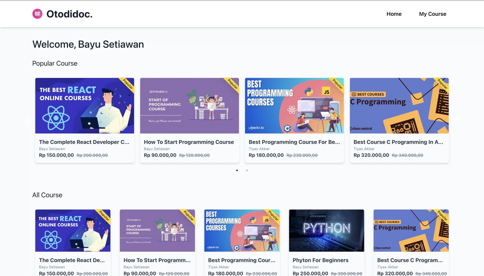Open React course thumbnail in Popular Course

(x=85, y=106)
